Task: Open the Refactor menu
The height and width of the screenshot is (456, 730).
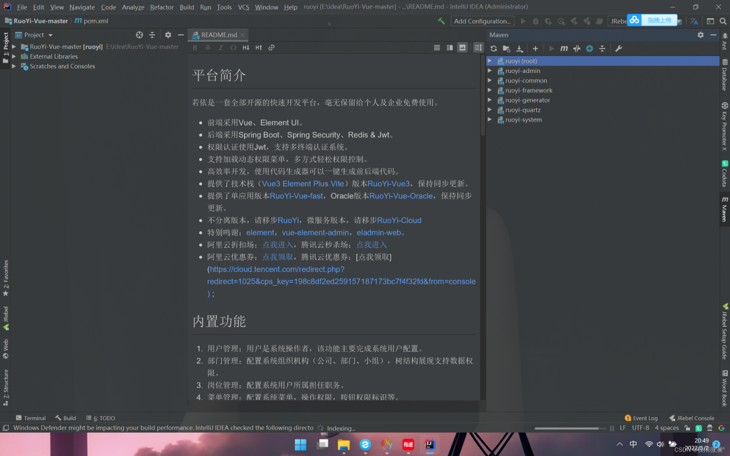Action: click(x=162, y=7)
